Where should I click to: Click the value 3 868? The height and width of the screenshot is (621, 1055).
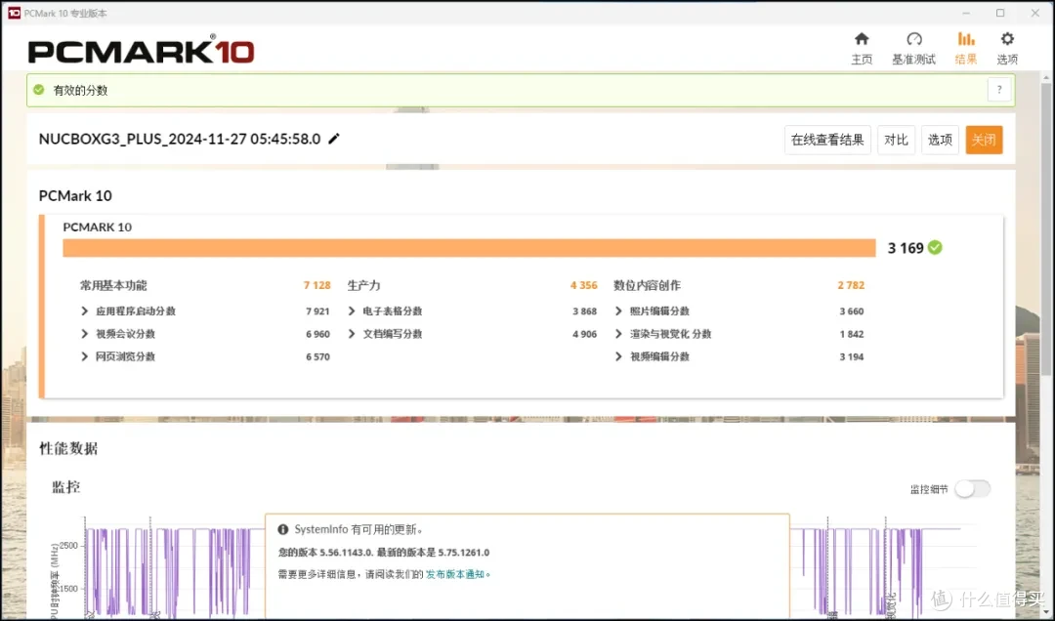click(x=585, y=310)
